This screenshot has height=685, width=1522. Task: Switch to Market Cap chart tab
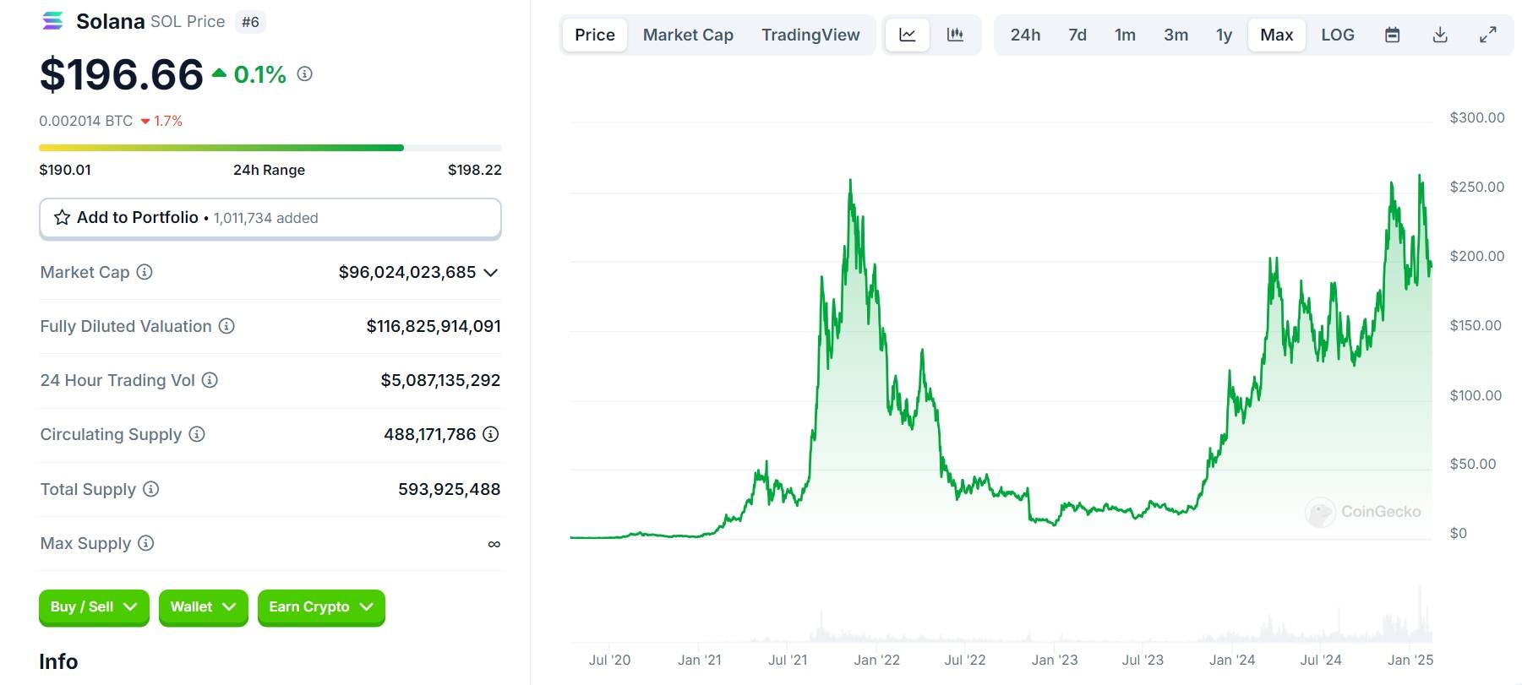tap(688, 35)
